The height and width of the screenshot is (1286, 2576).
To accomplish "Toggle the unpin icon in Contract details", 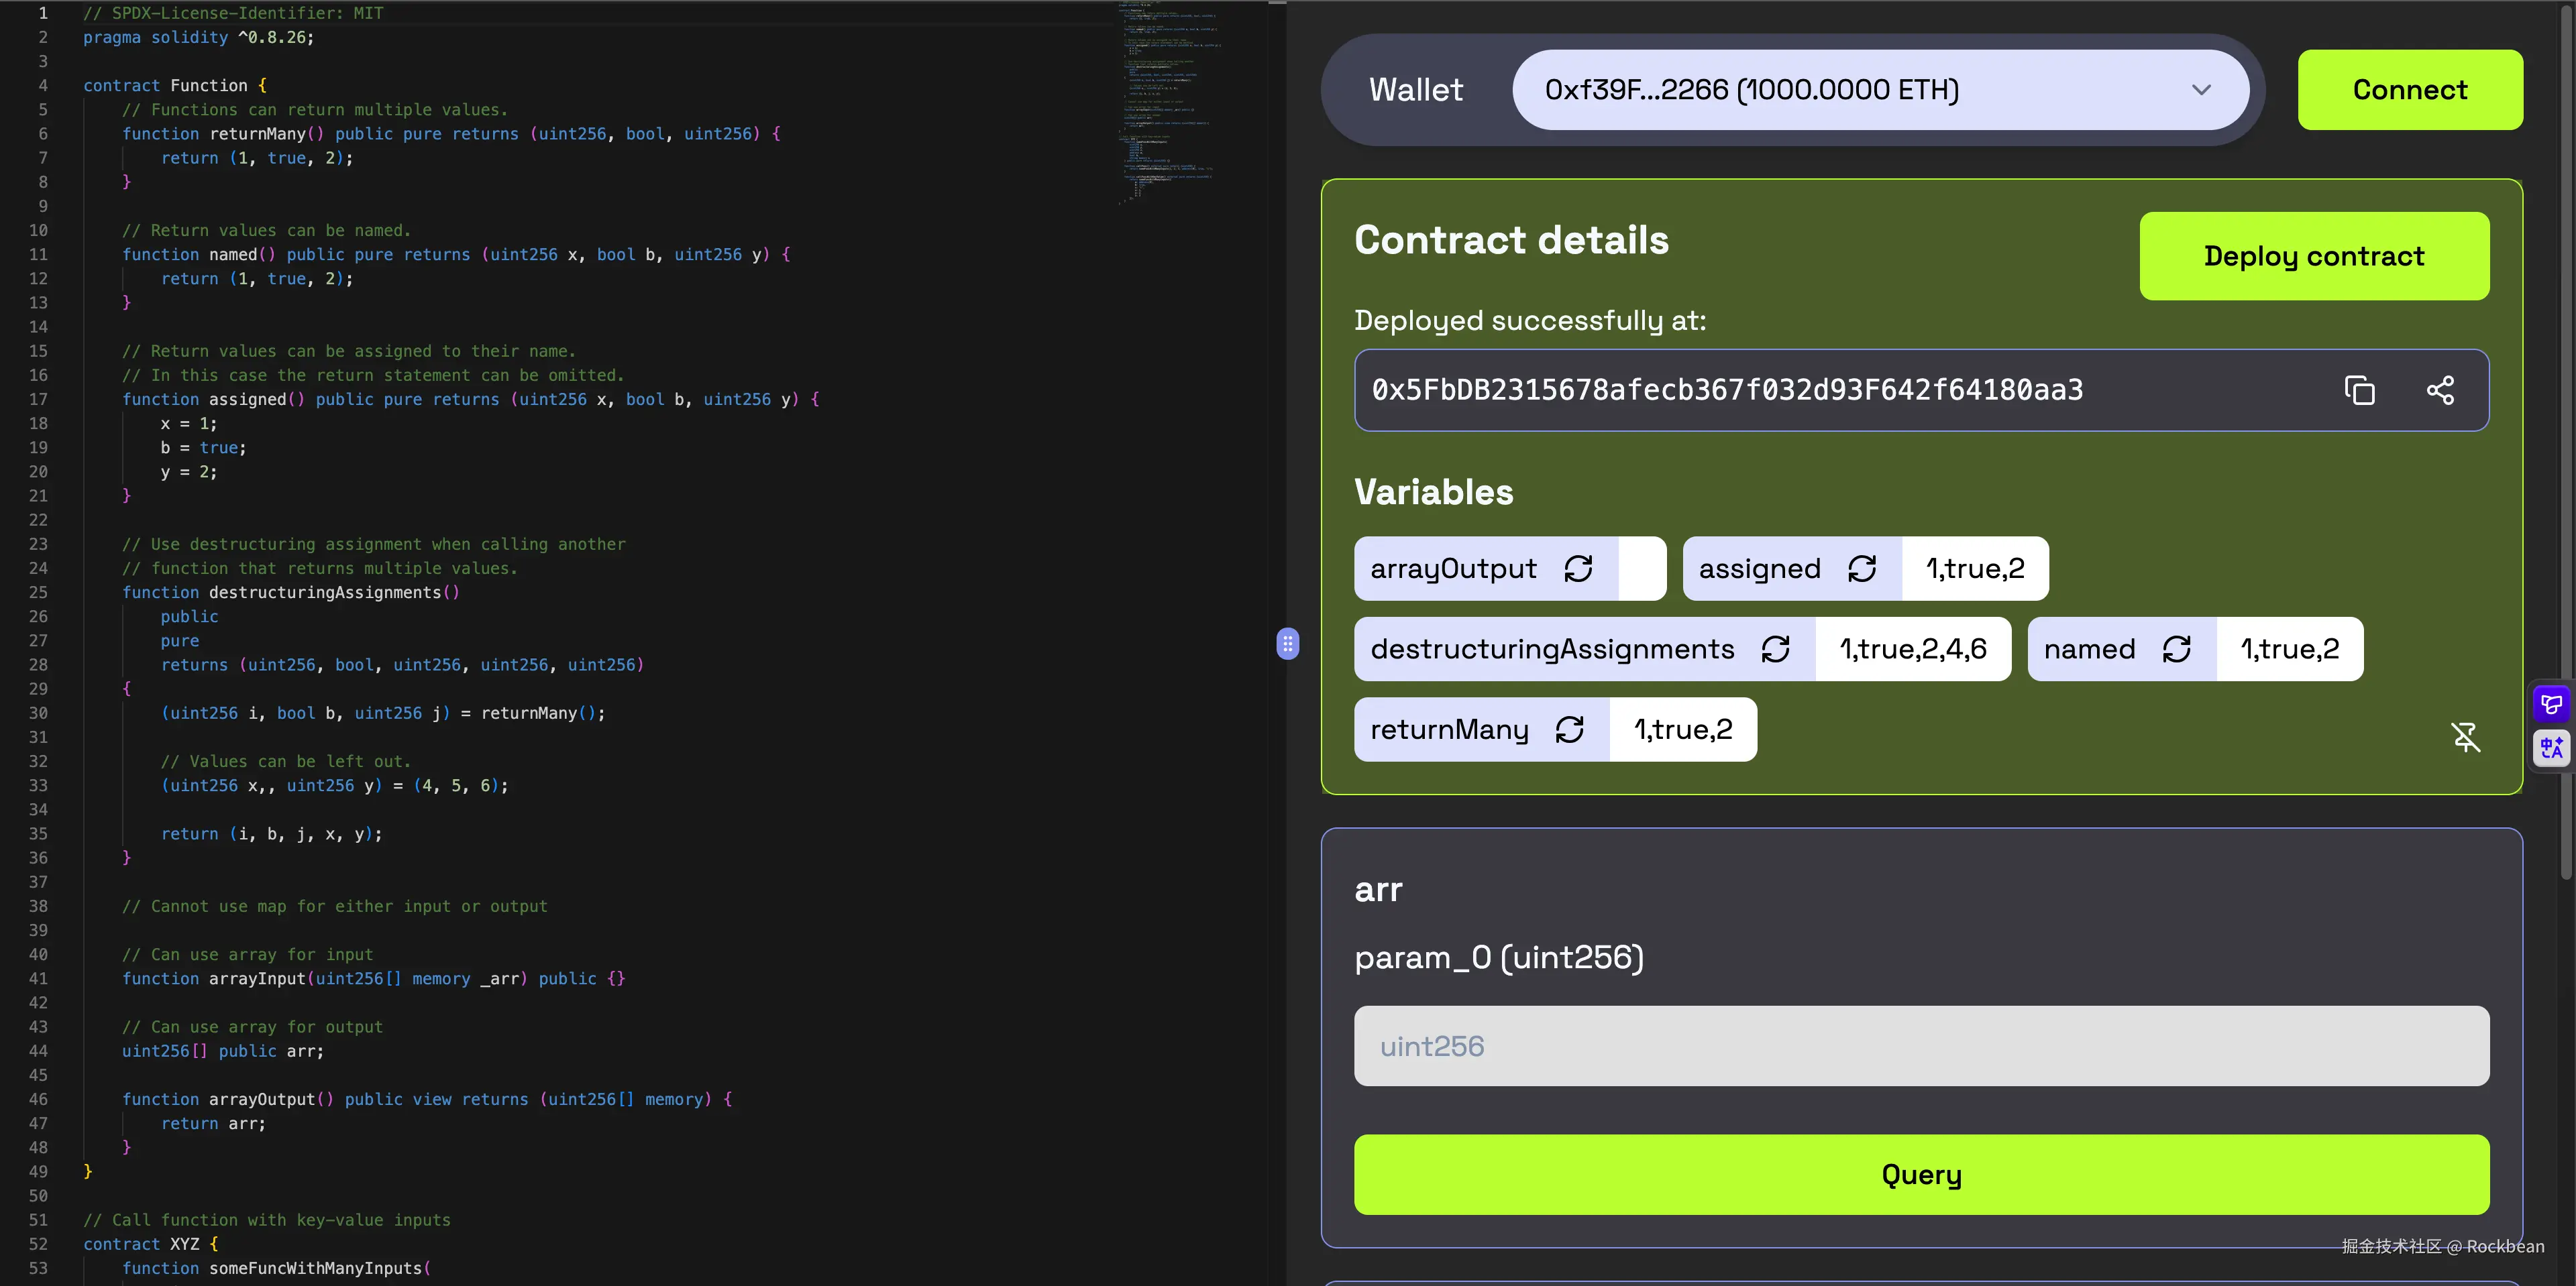I will pos(2465,738).
